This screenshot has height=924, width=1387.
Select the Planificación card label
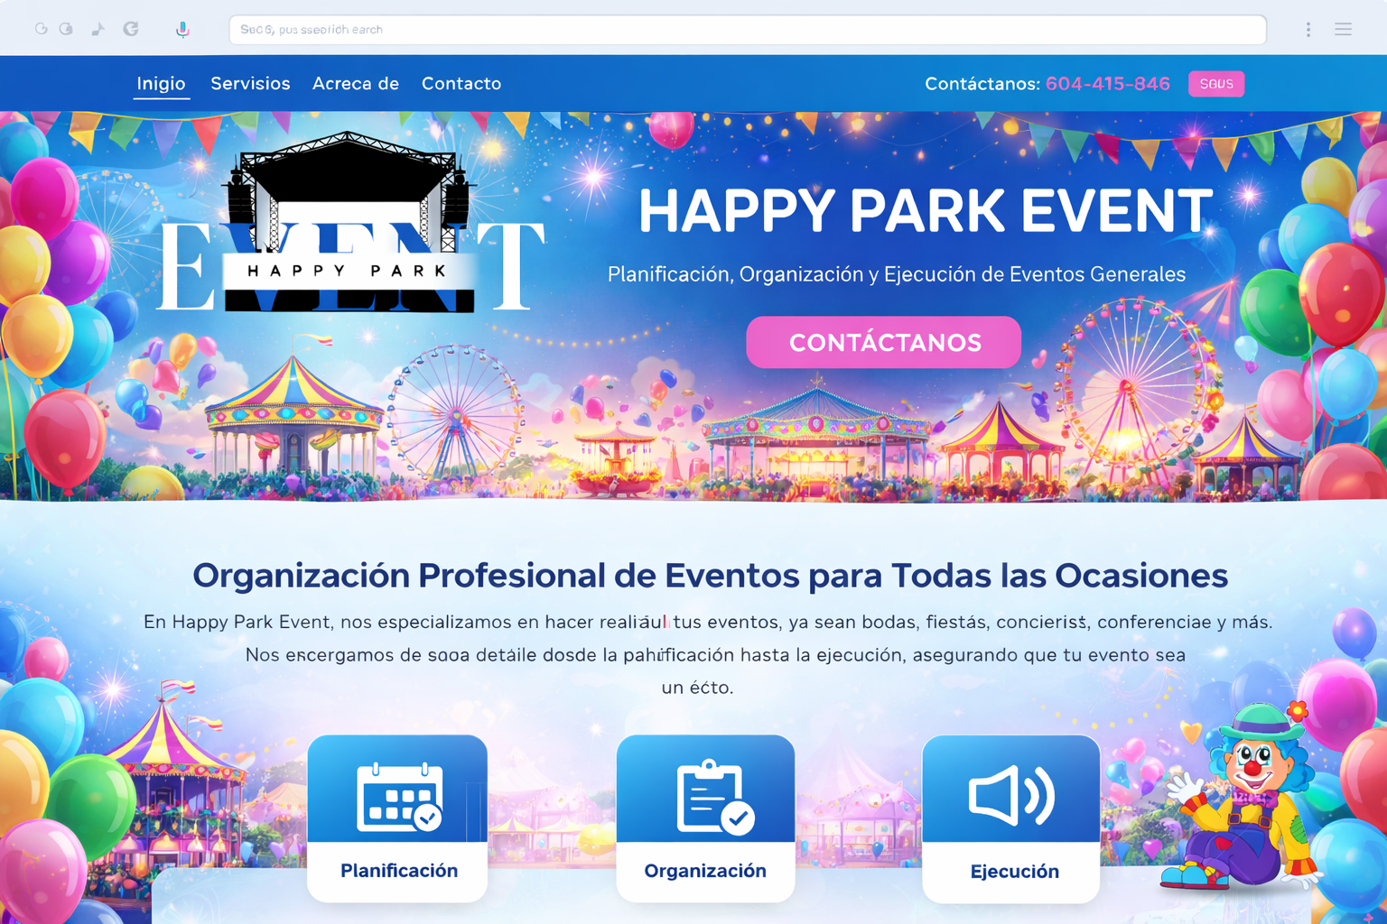click(x=398, y=871)
